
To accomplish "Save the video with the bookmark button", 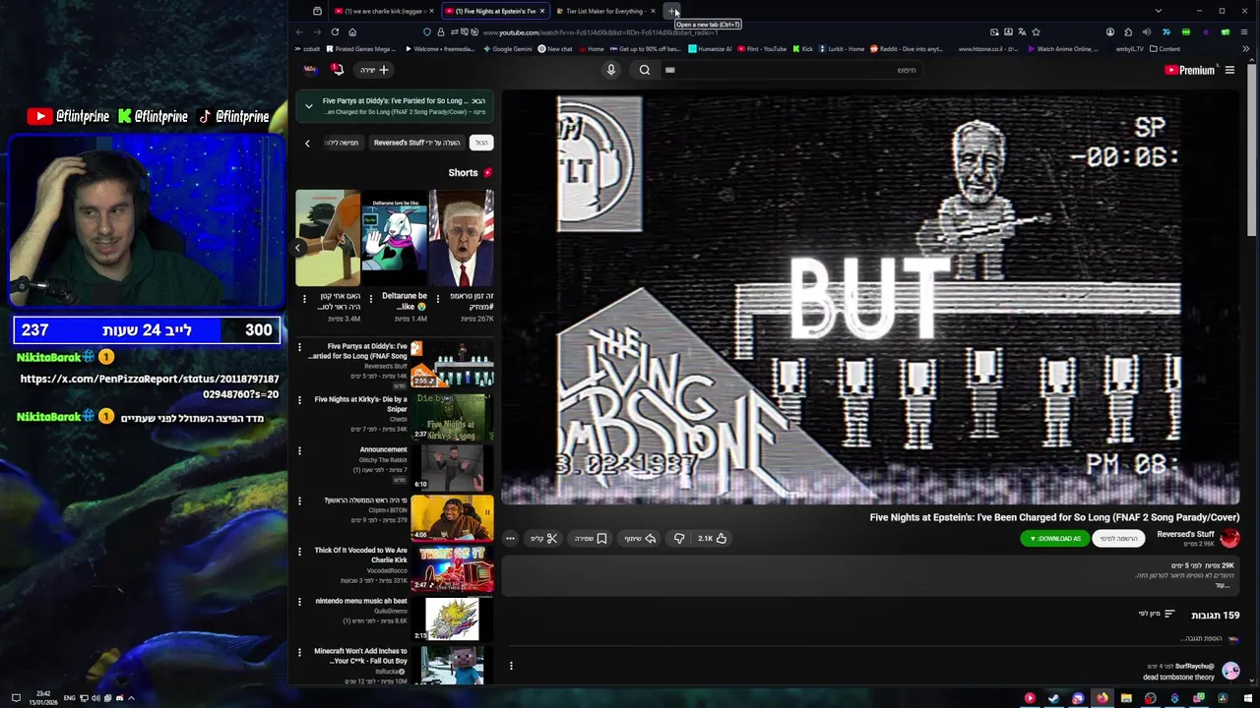I will (591, 538).
